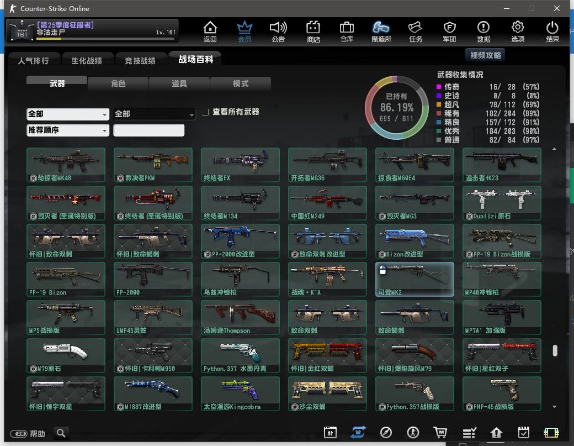The height and width of the screenshot is (446, 574).
Task: Select the 角色 sub-tab
Action: pos(118,83)
